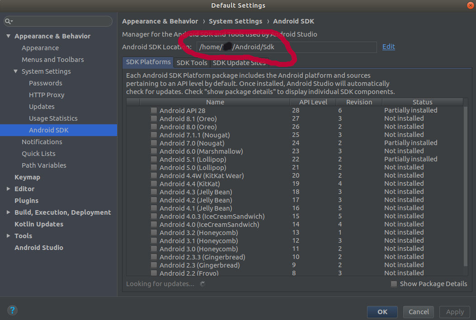Check the Android 6.0 (Marshmallow) checkbox

click(154, 151)
